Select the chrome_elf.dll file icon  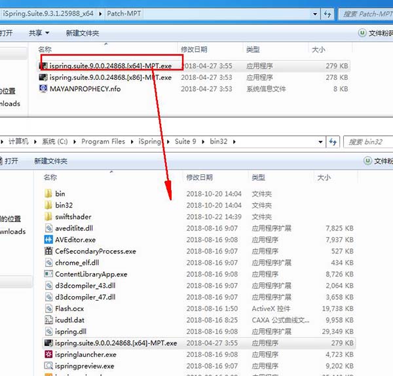click(48, 263)
